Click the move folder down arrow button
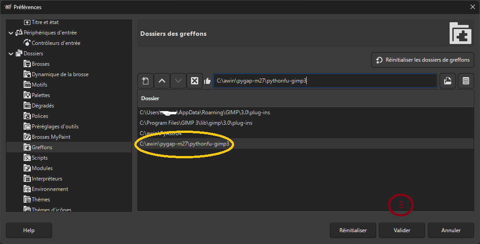The height and width of the screenshot is (244, 480). [178, 81]
